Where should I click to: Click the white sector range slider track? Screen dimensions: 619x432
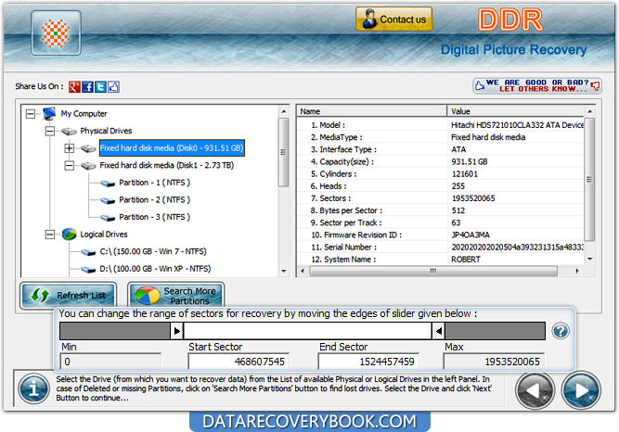point(307,331)
